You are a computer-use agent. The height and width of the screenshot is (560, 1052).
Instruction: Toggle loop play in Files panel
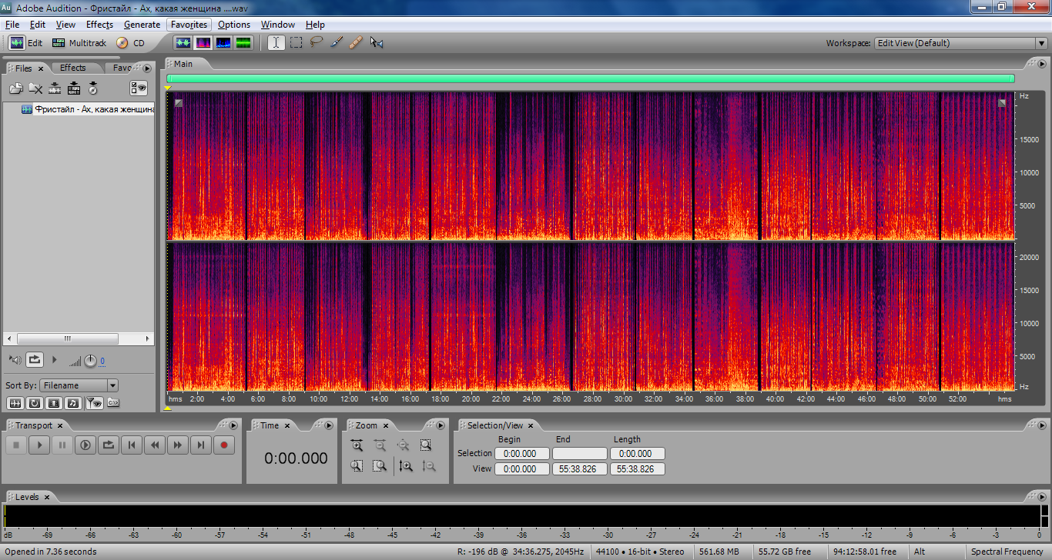click(35, 359)
